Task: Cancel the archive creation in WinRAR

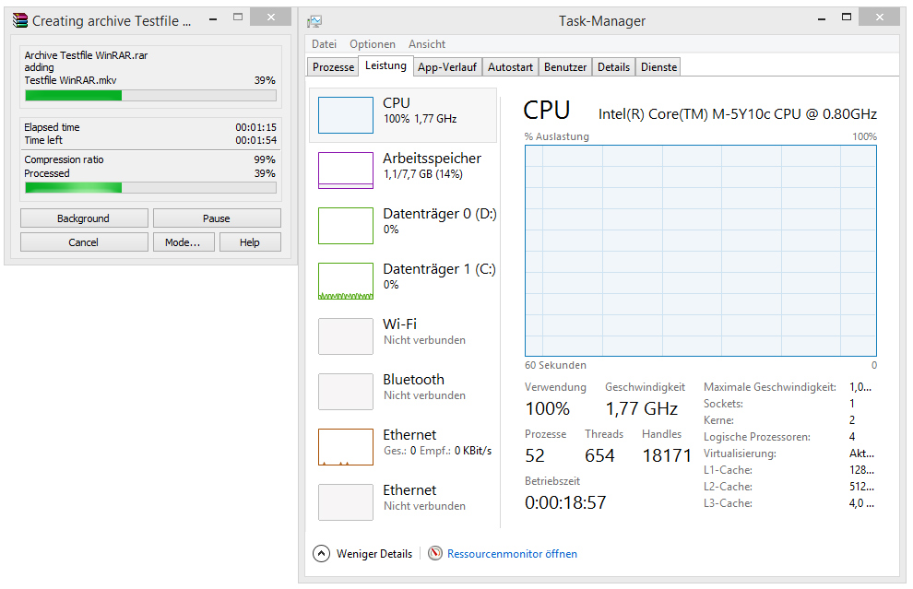Action: coord(84,242)
